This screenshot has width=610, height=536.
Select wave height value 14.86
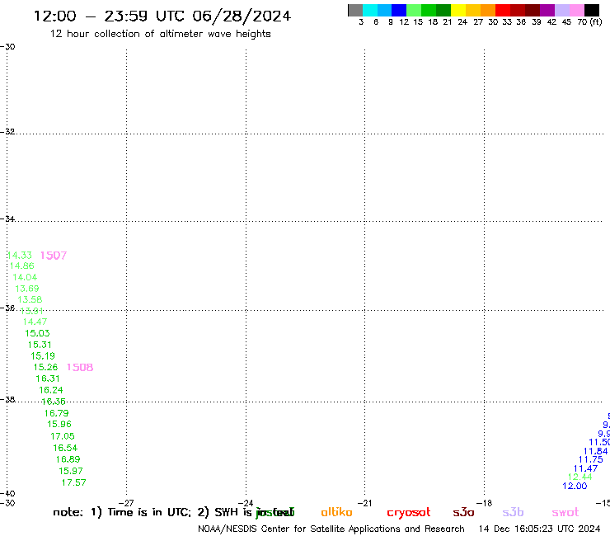[21, 266]
